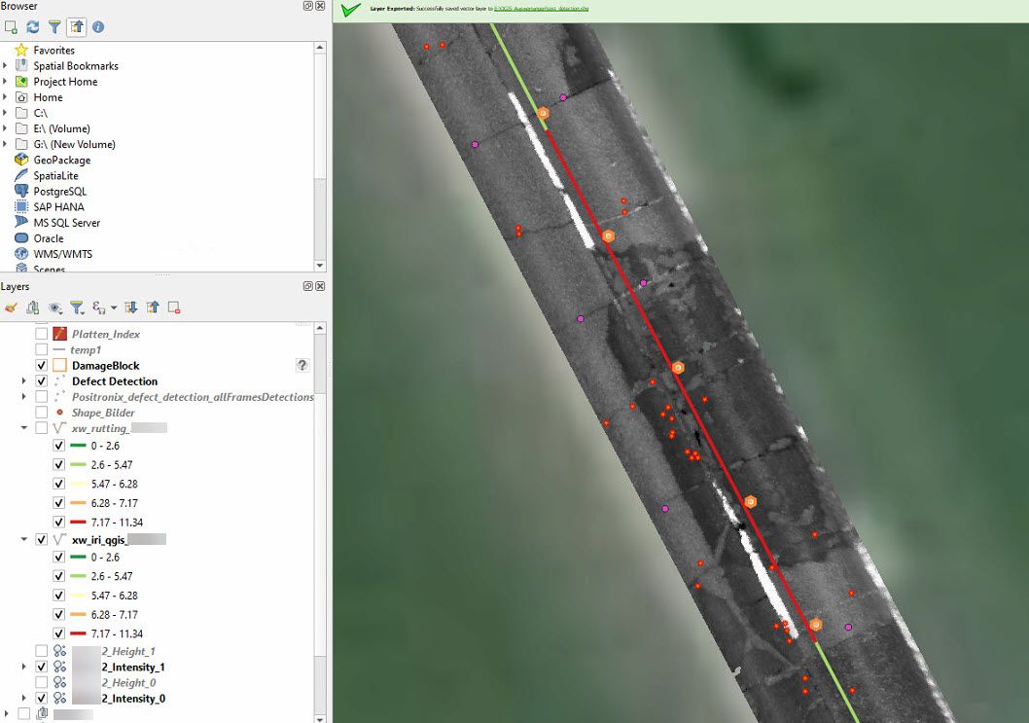This screenshot has height=723, width=1029.
Task: Enable the Shape_Bilder layer checkbox
Action: point(42,413)
